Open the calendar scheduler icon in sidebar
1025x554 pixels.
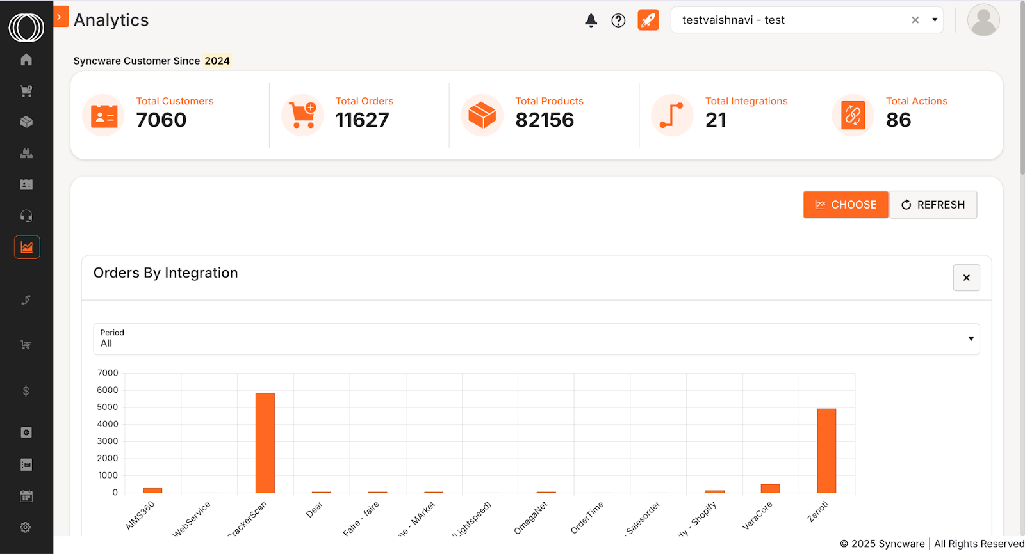pyautogui.click(x=26, y=496)
